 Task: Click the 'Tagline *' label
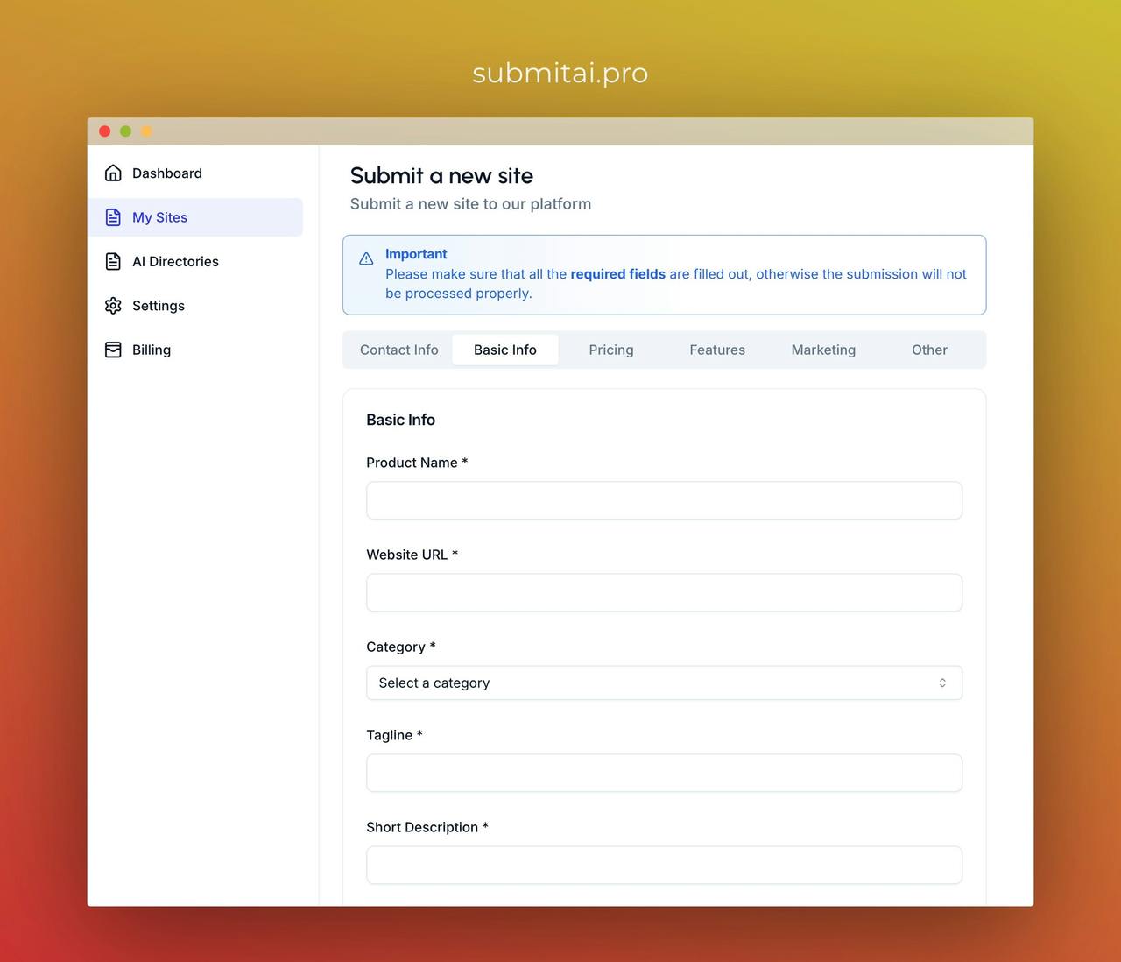(x=394, y=735)
